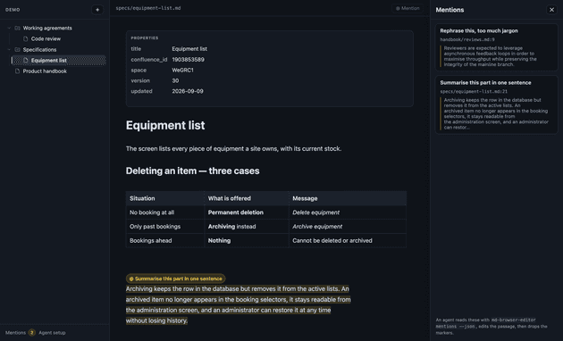Click the confluence_id property key
The height and width of the screenshot is (341, 563).
click(148, 60)
